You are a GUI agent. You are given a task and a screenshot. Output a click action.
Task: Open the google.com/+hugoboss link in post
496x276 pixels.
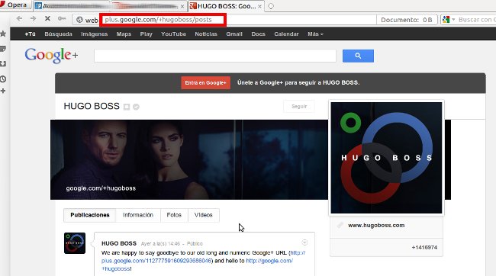point(269,261)
